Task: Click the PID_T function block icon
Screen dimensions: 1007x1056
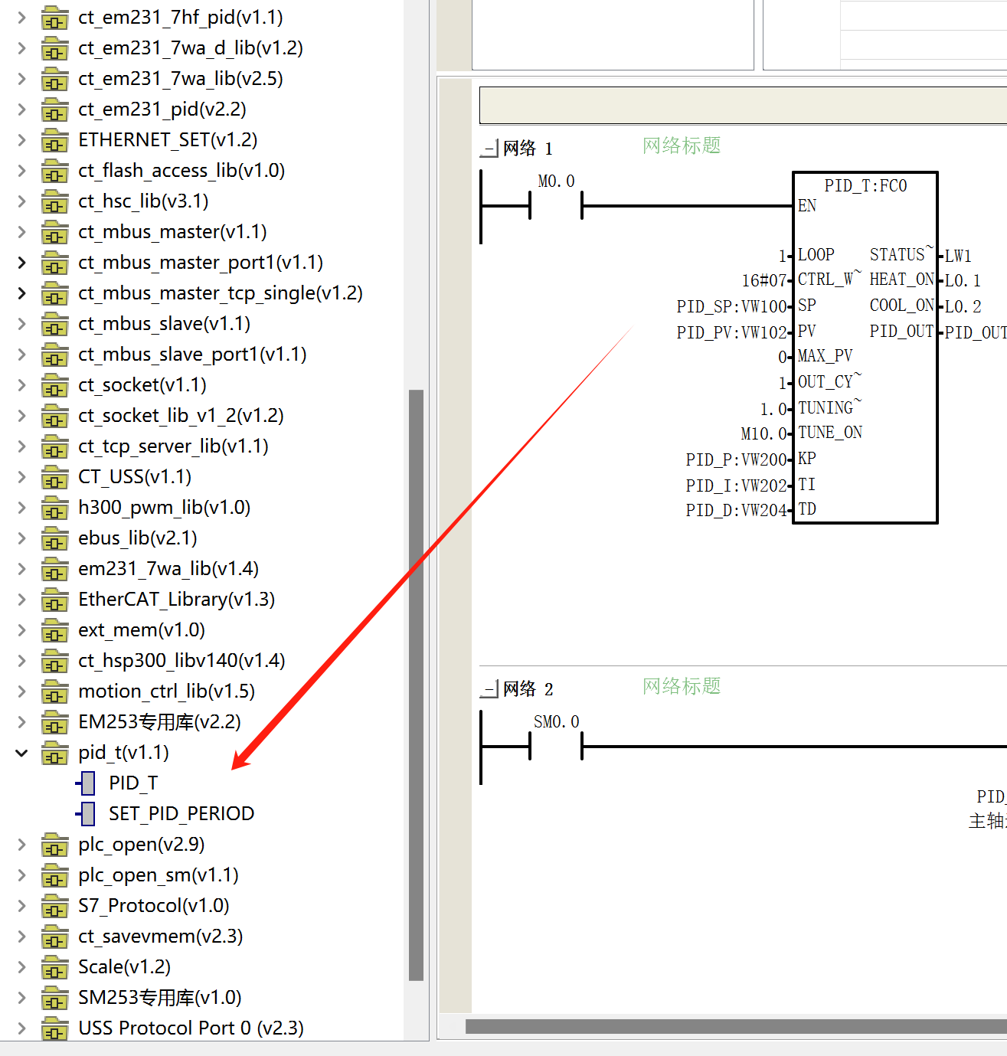Action: pos(86,783)
